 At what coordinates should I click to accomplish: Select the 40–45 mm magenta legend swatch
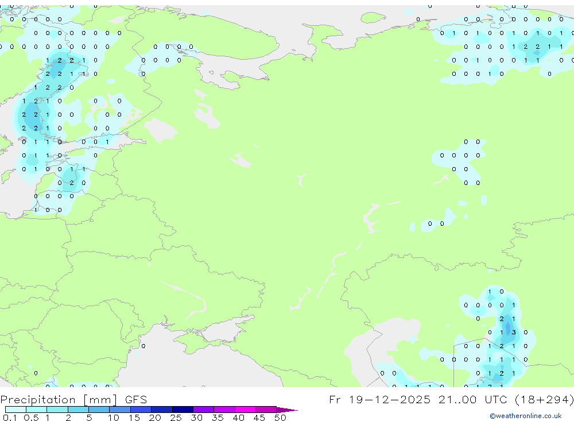coord(245,410)
